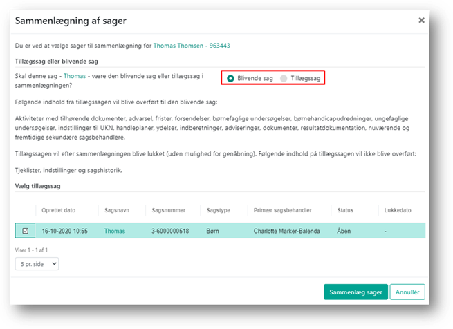Toggle the checkbox on the Thomas case row

click(x=26, y=231)
